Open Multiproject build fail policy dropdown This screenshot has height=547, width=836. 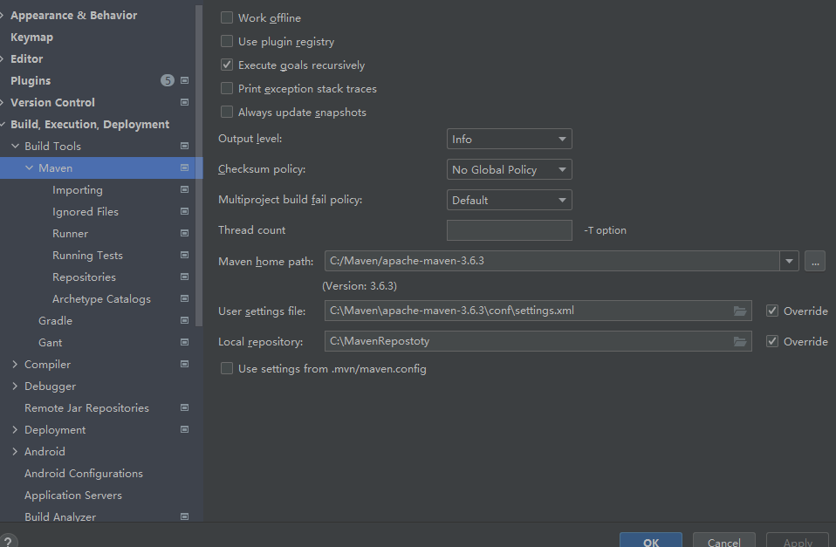pyautogui.click(x=509, y=200)
